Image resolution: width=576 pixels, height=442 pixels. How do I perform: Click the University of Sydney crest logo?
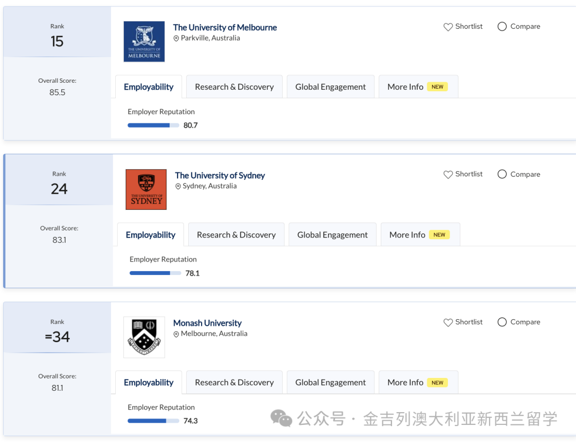pos(146,190)
